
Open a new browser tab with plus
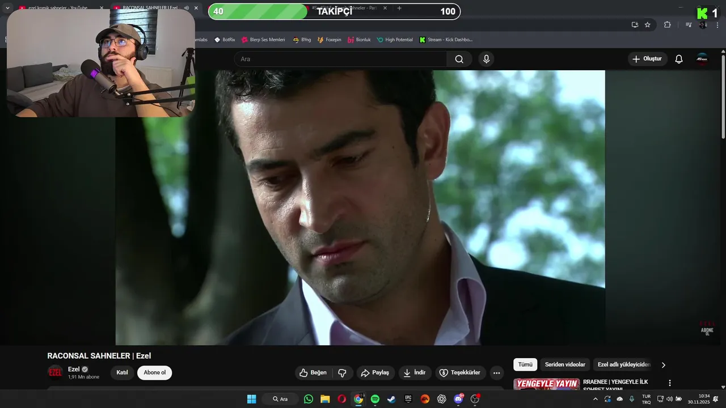tap(399, 8)
